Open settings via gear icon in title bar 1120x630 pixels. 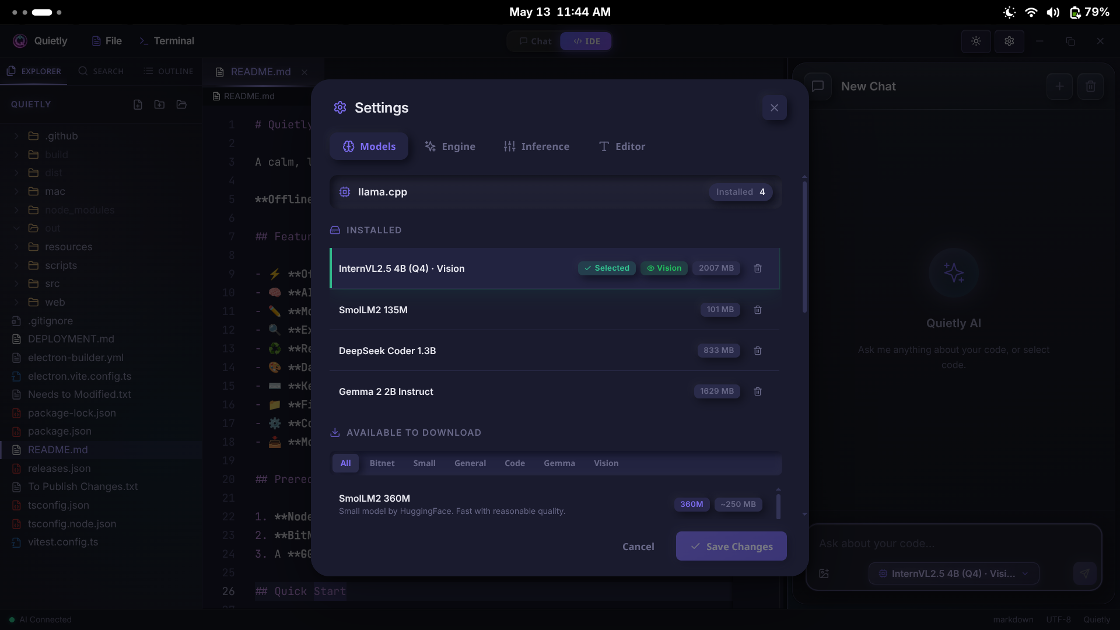[x=1009, y=41]
